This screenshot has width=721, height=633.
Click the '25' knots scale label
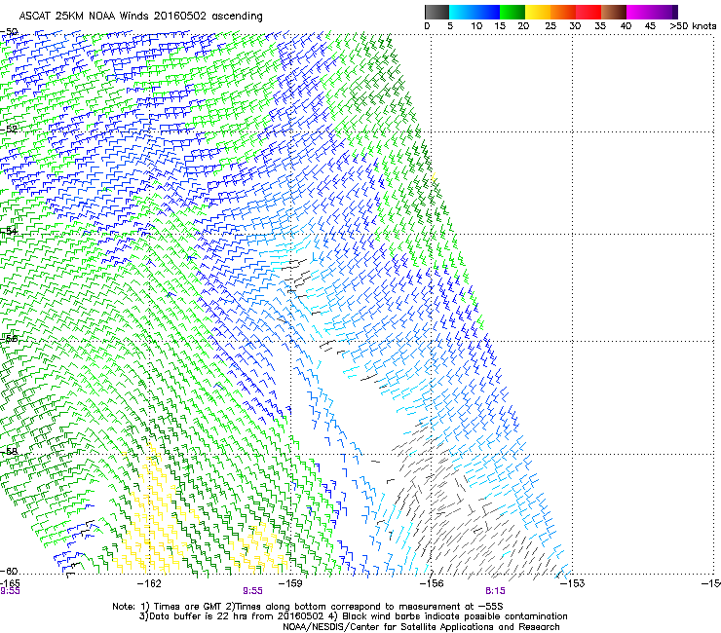pyautogui.click(x=550, y=26)
